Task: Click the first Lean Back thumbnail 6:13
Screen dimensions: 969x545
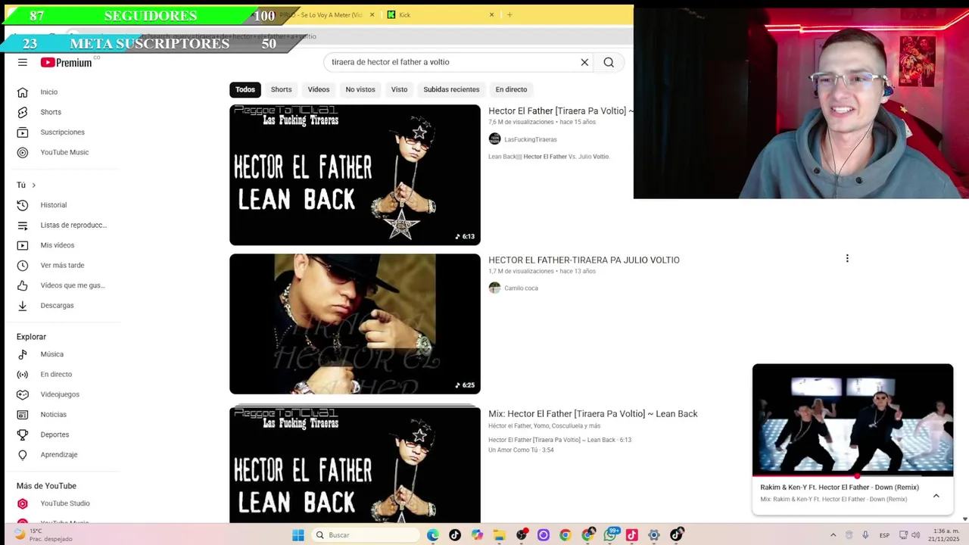Action: point(355,175)
